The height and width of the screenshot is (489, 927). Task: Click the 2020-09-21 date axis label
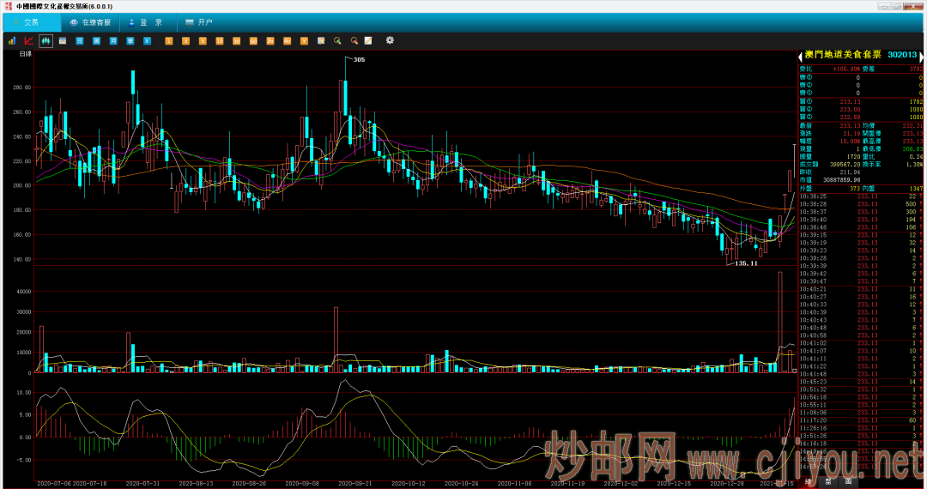click(354, 483)
